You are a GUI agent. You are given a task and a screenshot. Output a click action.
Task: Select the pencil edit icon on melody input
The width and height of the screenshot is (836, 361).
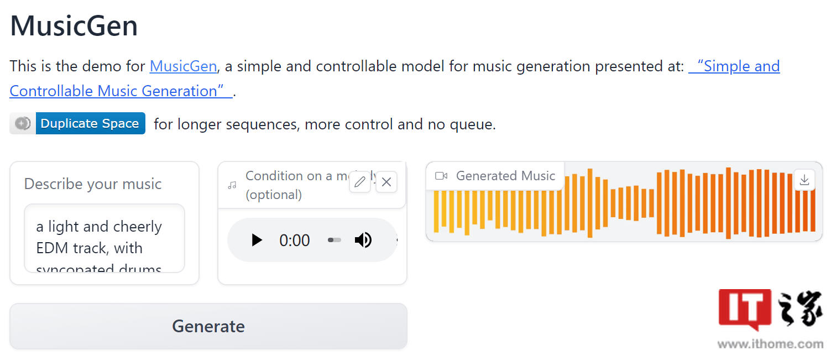360,182
